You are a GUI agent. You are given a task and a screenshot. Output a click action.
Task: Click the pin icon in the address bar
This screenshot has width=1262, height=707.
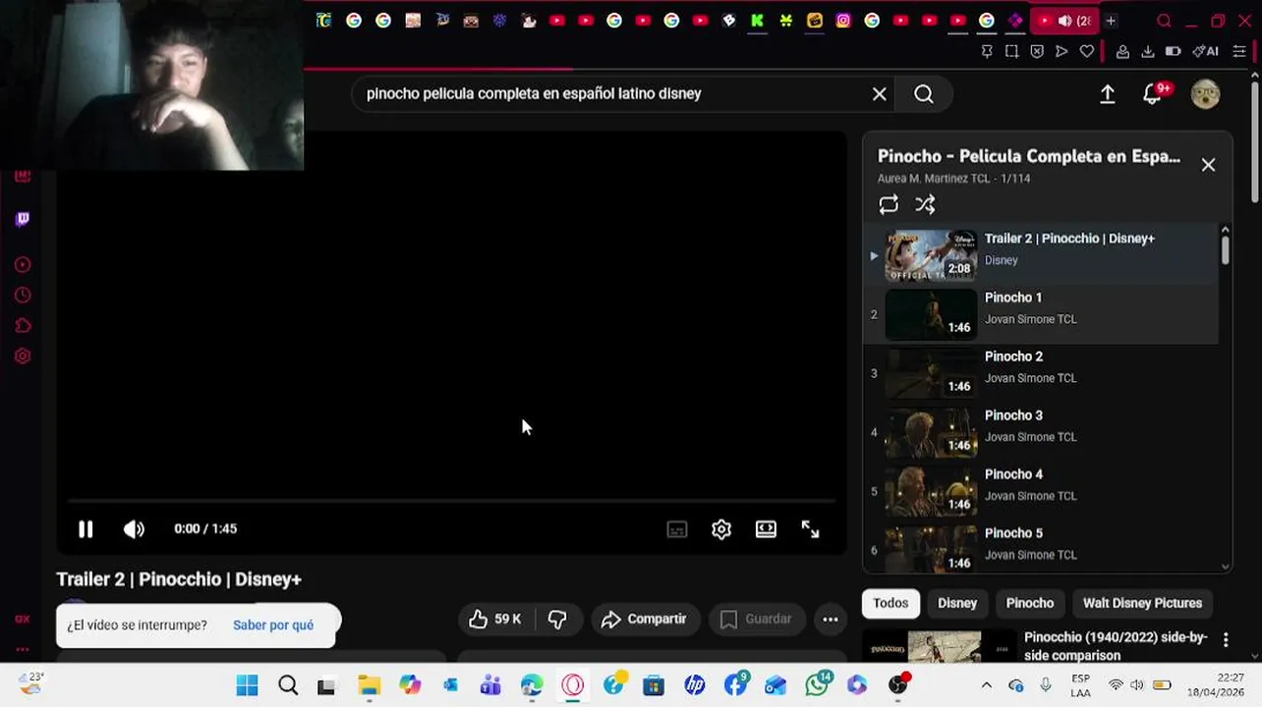coord(987,51)
